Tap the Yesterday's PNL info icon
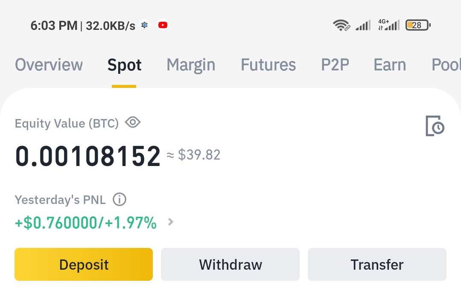Viewport: 461px width, 297px height. [120, 199]
